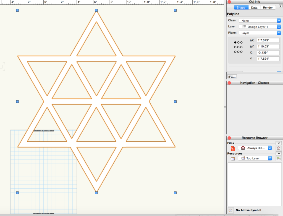
Task: Select the top-center position radio button
Action: [238, 43]
